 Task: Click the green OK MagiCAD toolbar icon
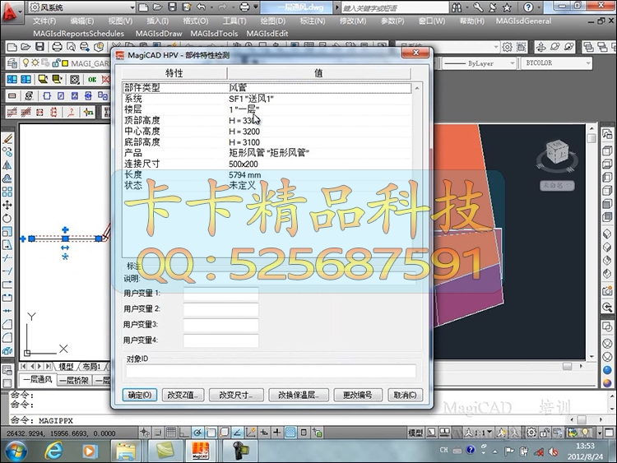tap(92, 80)
